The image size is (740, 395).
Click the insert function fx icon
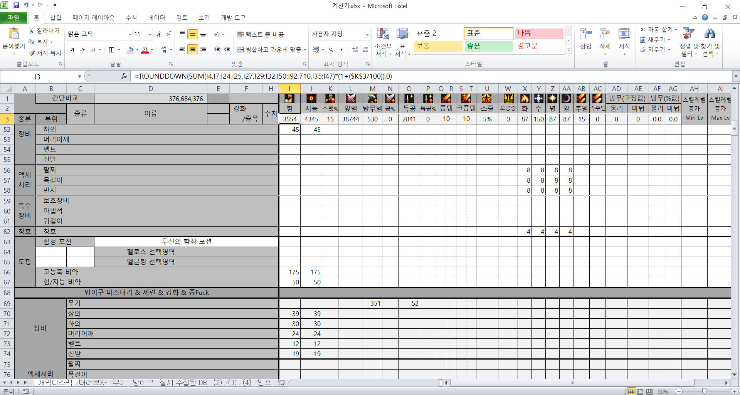click(x=124, y=76)
